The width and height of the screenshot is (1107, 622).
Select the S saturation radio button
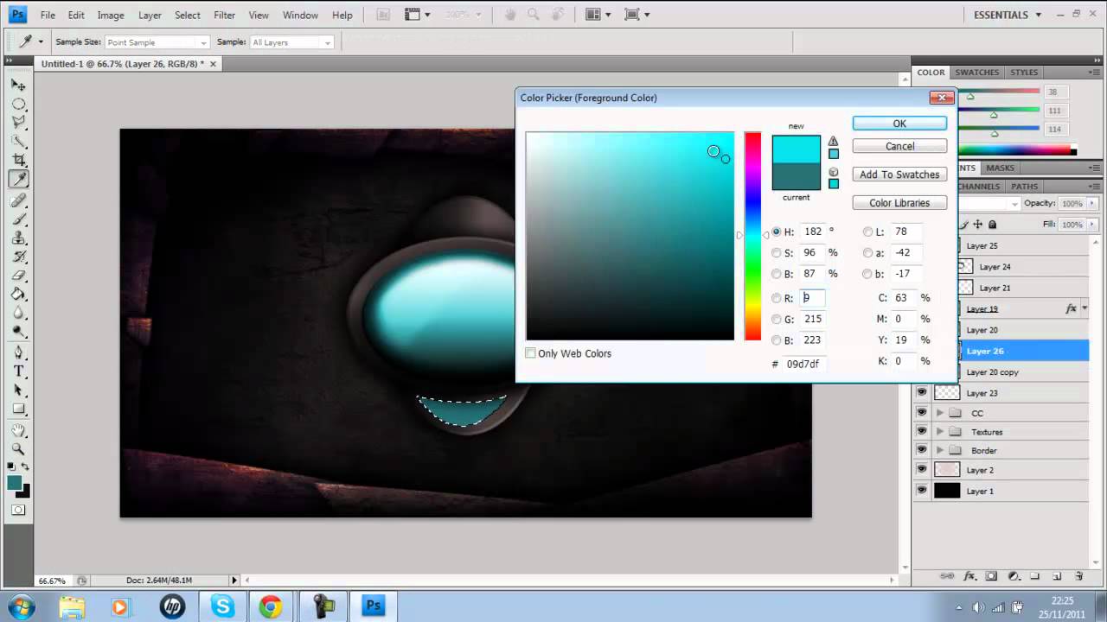(777, 253)
